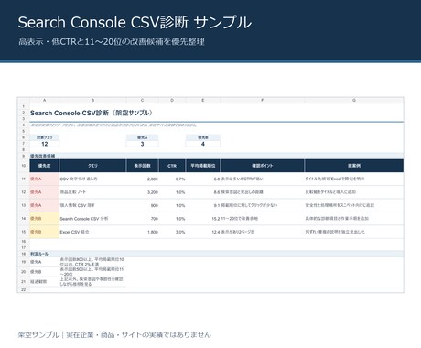Click row number 22 header
421x348 pixels.
click(x=24, y=289)
